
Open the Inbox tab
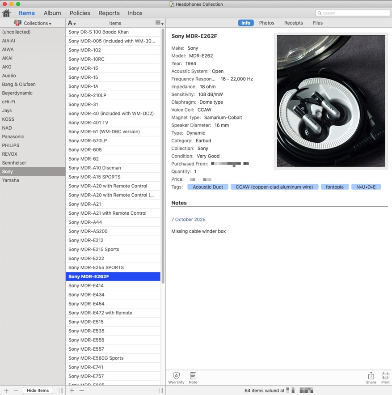pyautogui.click(x=135, y=13)
